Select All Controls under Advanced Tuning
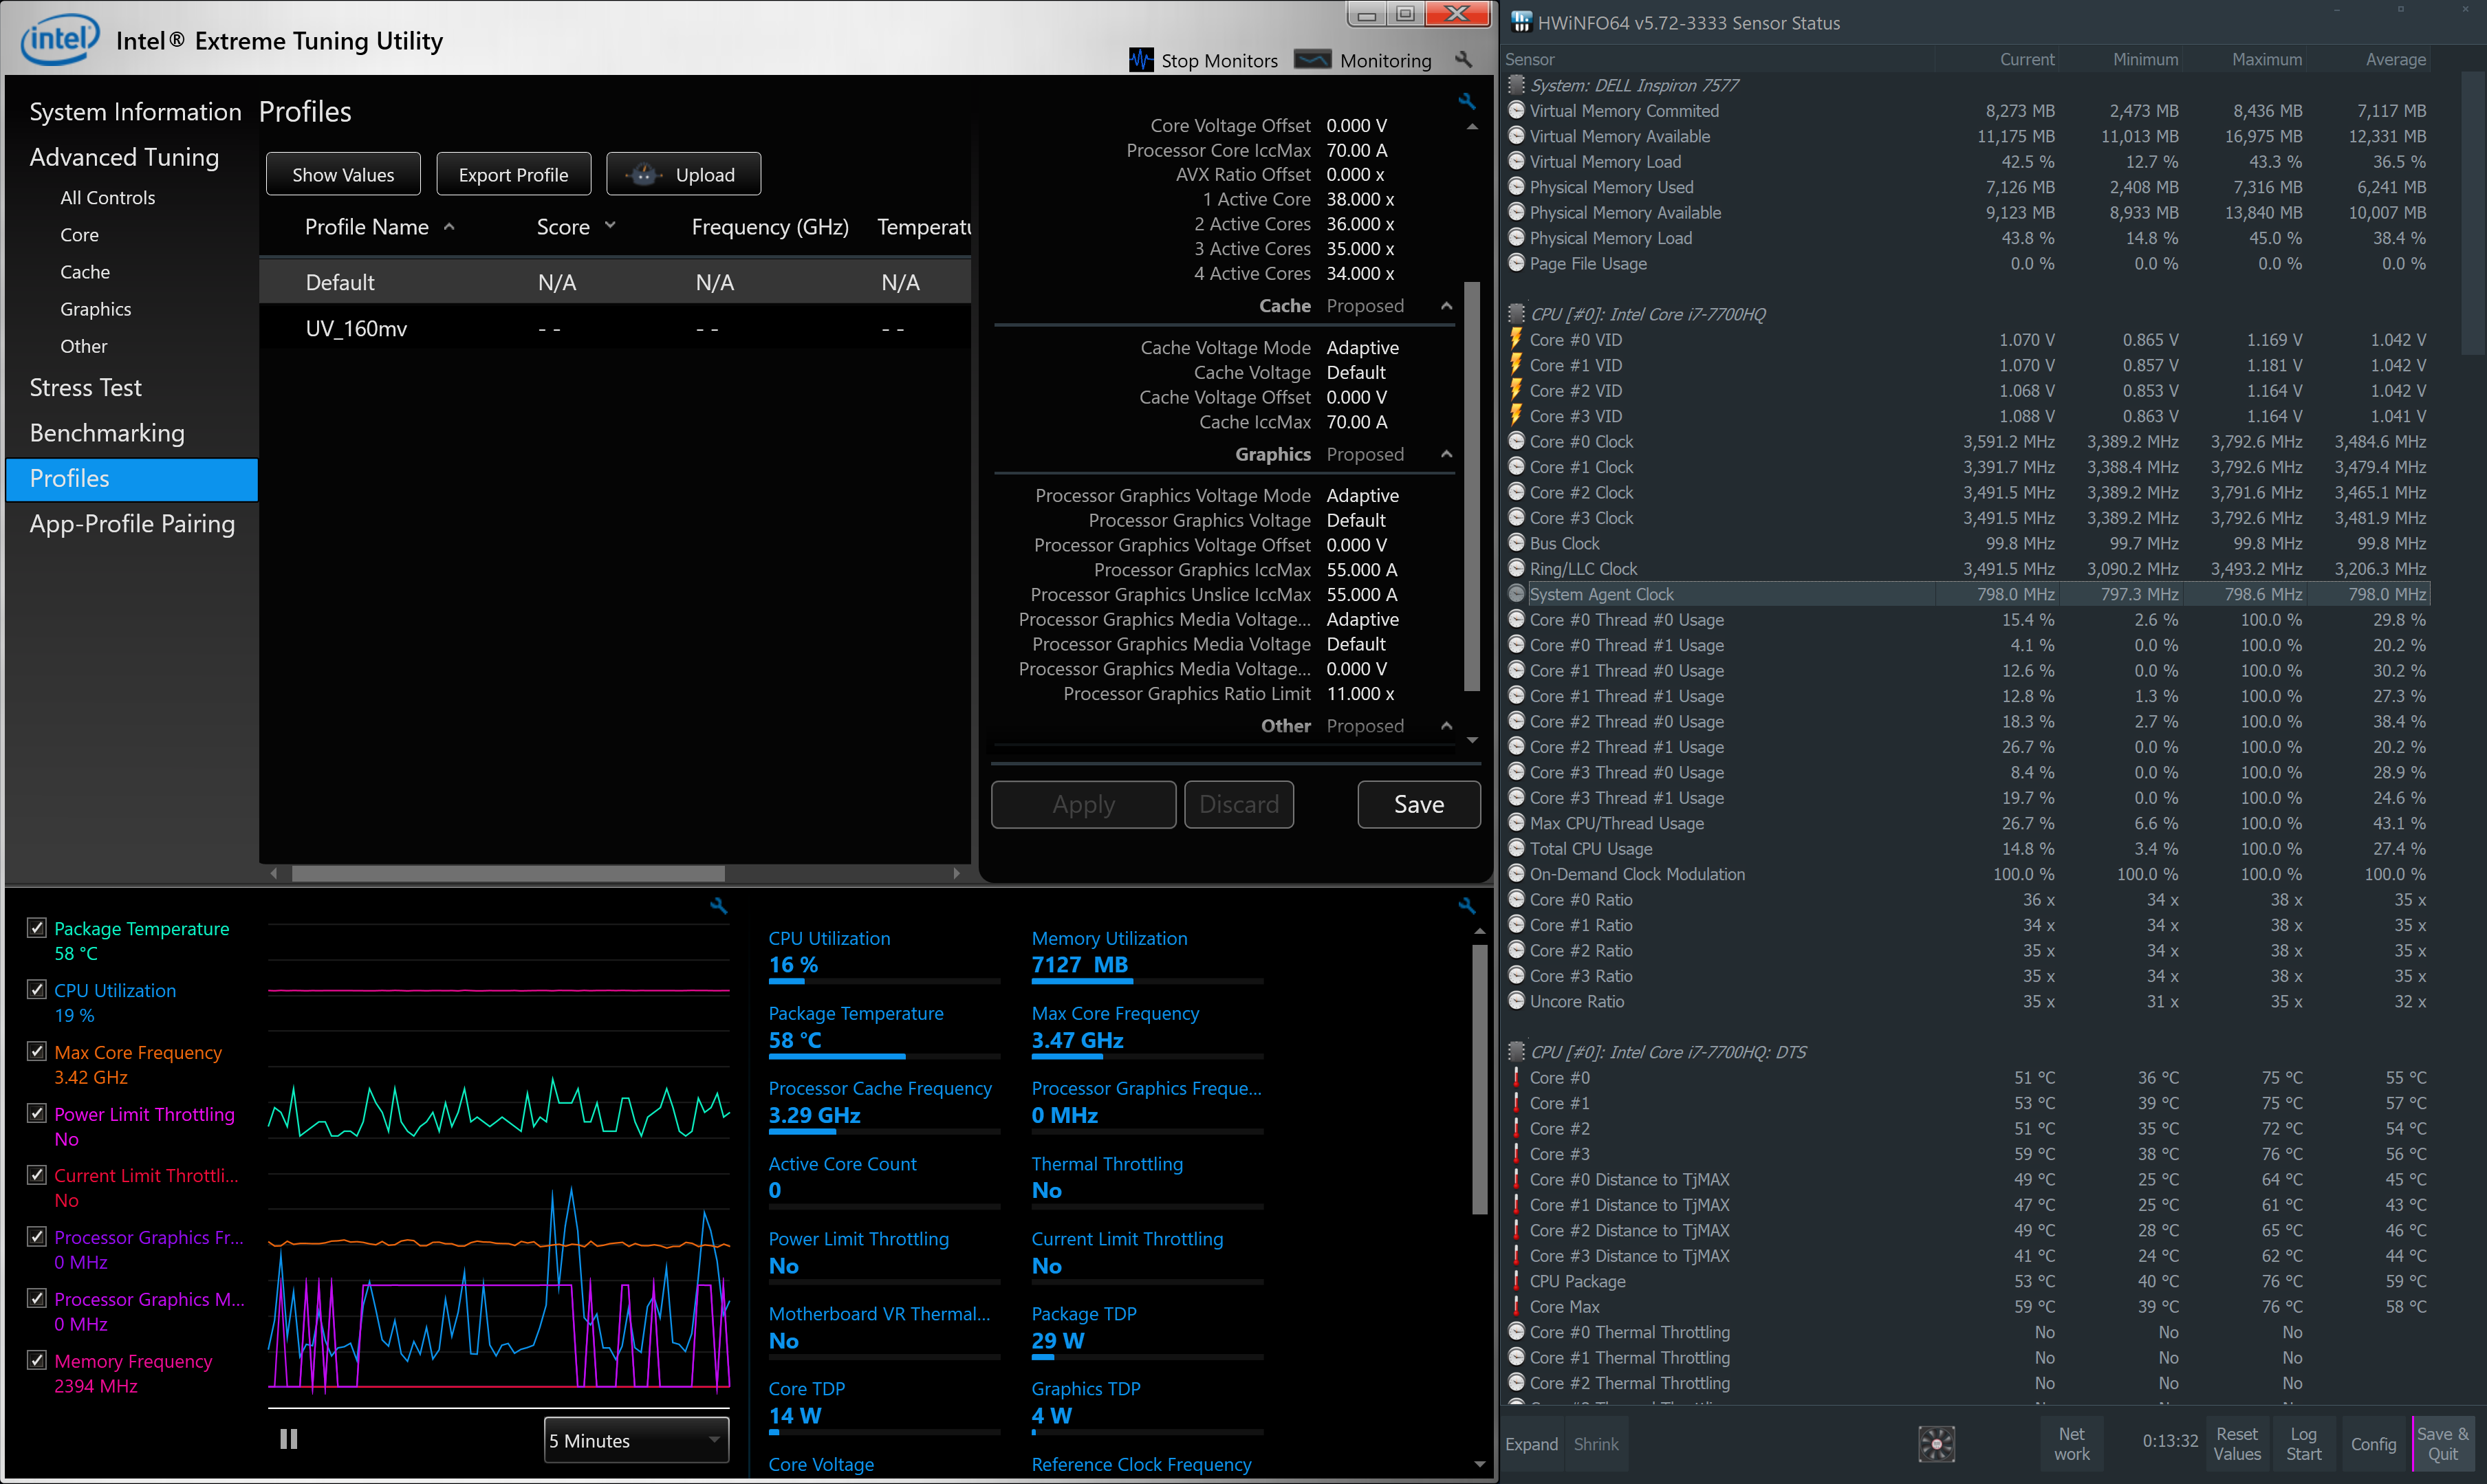2487x1484 pixels. [x=107, y=197]
